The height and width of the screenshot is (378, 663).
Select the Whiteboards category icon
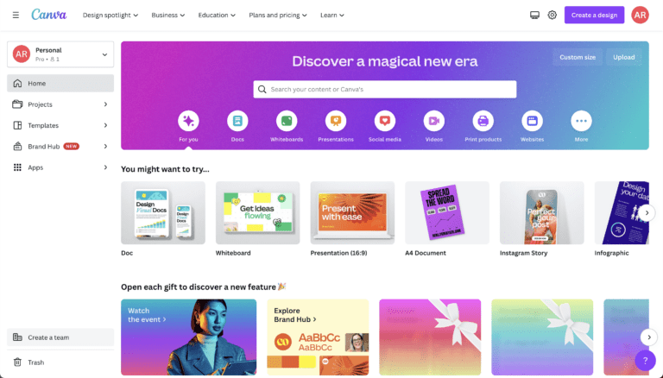[287, 121]
